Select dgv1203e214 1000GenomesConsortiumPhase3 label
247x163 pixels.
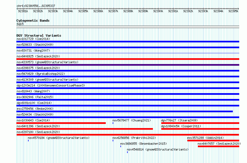coord(51,85)
